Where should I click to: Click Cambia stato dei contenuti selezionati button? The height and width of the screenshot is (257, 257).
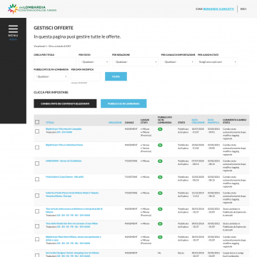tap(65, 104)
